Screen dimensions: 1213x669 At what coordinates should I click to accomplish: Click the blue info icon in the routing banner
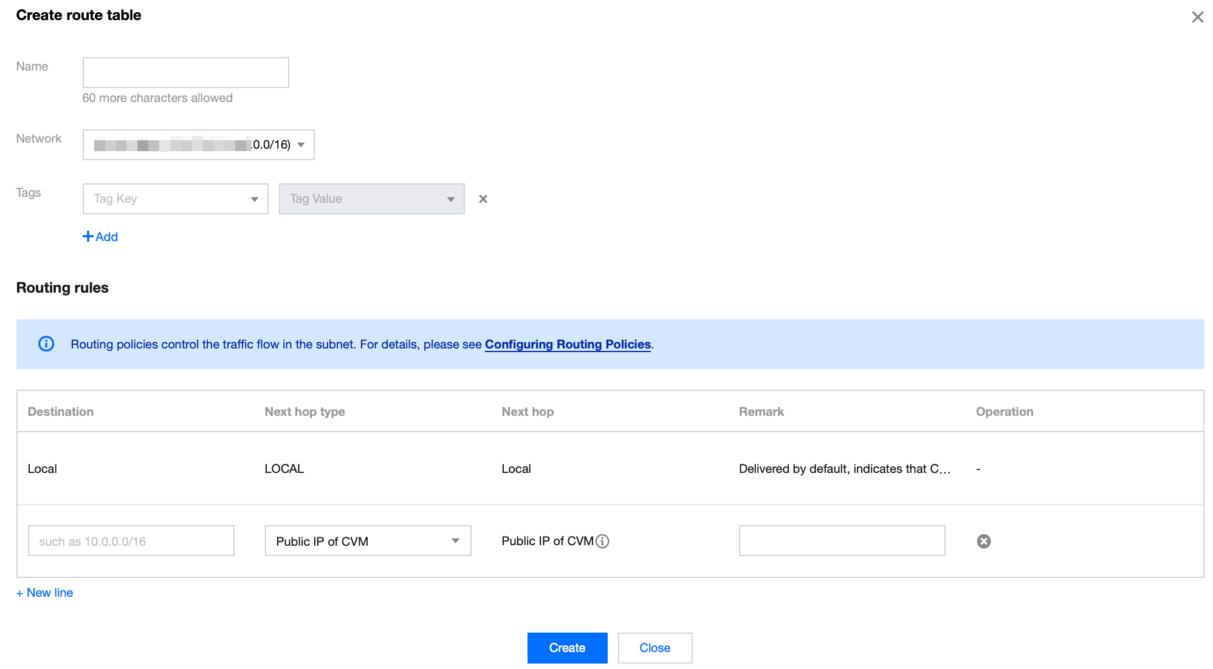46,344
